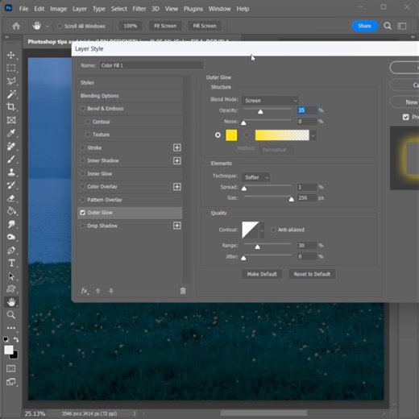Select the Eraser tool

11,198
